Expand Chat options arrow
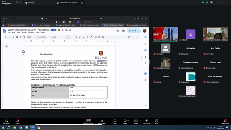Viewport: 231px width, 130px height. (119, 121)
